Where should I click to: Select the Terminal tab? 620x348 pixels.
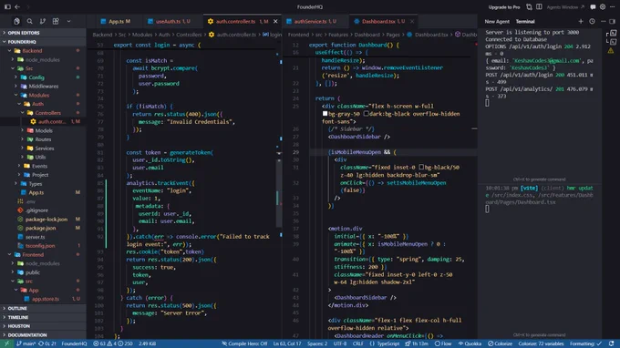click(x=525, y=21)
